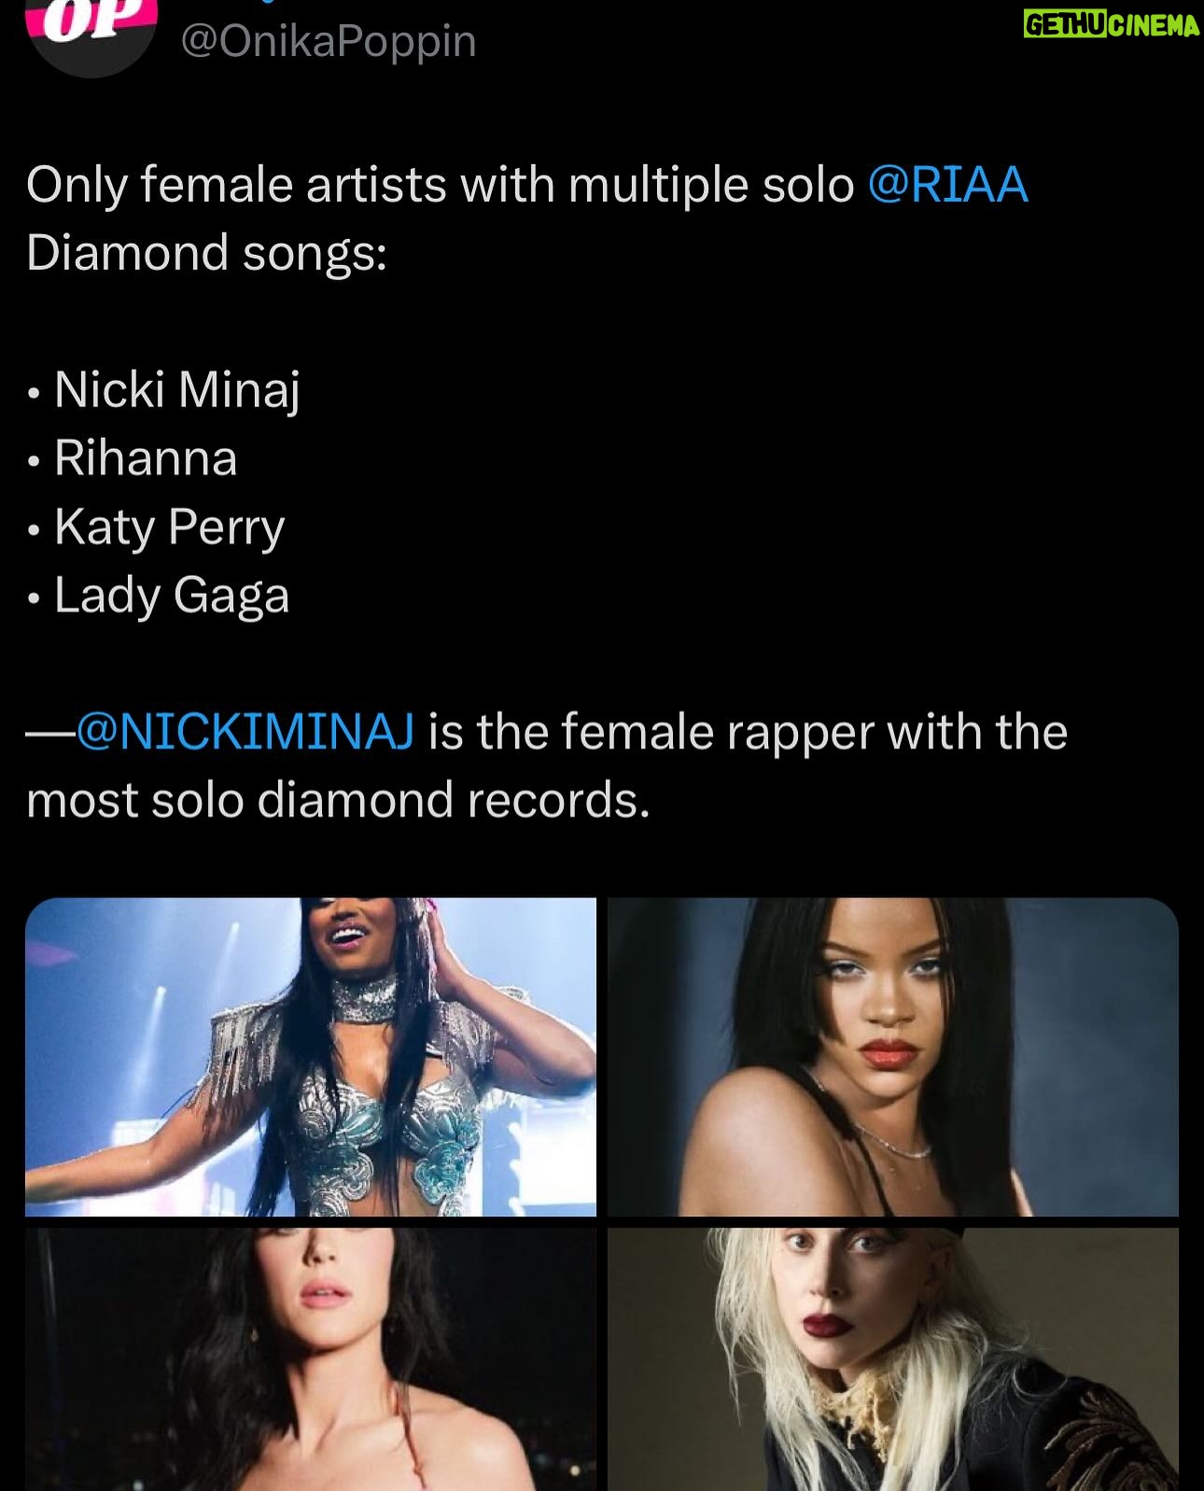Click 'is the female rapper with the' text
Viewport: 1204px width, 1491px height.
[748, 731]
